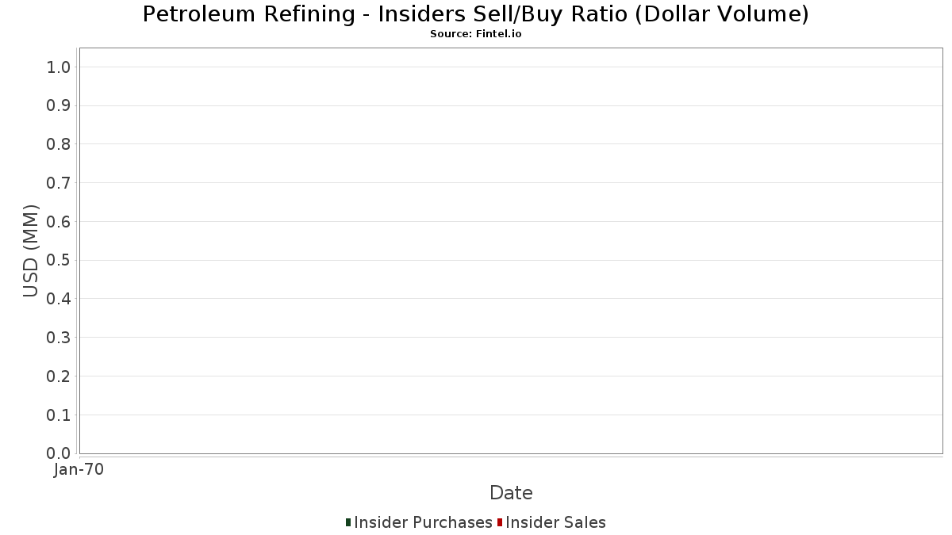Click the 0.7 y-axis tick label
952x535 pixels.
coord(59,183)
